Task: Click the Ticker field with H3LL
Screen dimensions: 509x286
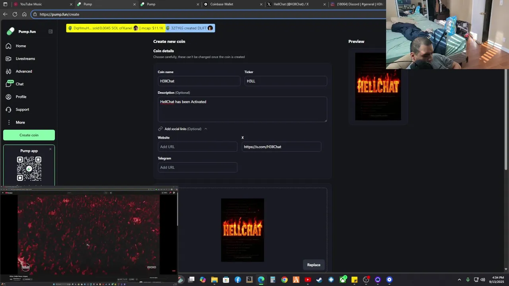Action: (286, 81)
